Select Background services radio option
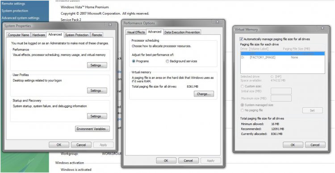 click(x=181, y=61)
